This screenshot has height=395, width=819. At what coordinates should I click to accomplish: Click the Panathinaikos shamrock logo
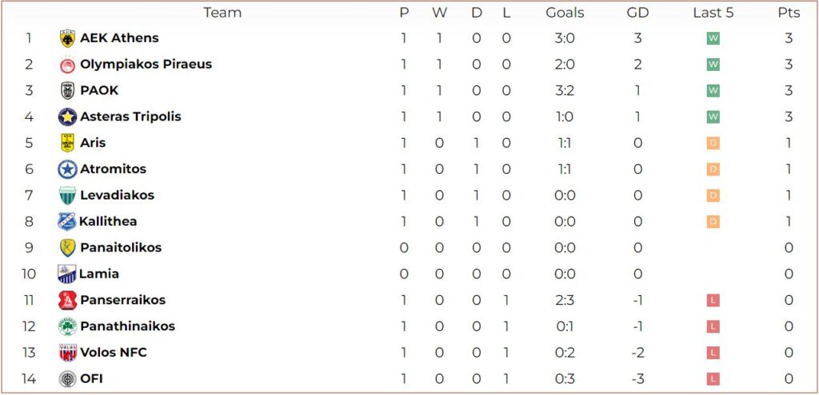[x=67, y=326]
